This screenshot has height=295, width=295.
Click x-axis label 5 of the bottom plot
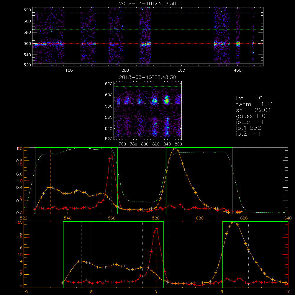222,292
